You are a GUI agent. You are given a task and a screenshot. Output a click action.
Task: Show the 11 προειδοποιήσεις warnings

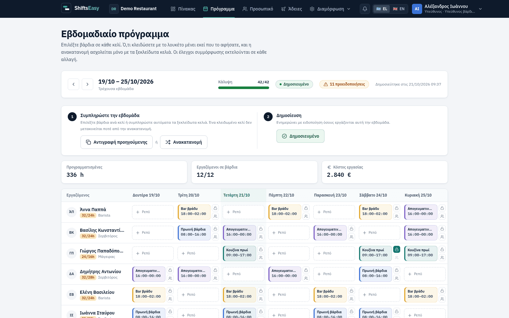[344, 84]
